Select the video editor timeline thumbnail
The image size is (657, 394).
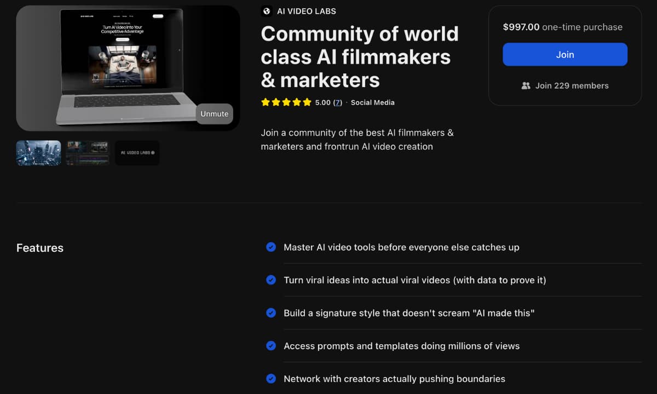(x=88, y=153)
